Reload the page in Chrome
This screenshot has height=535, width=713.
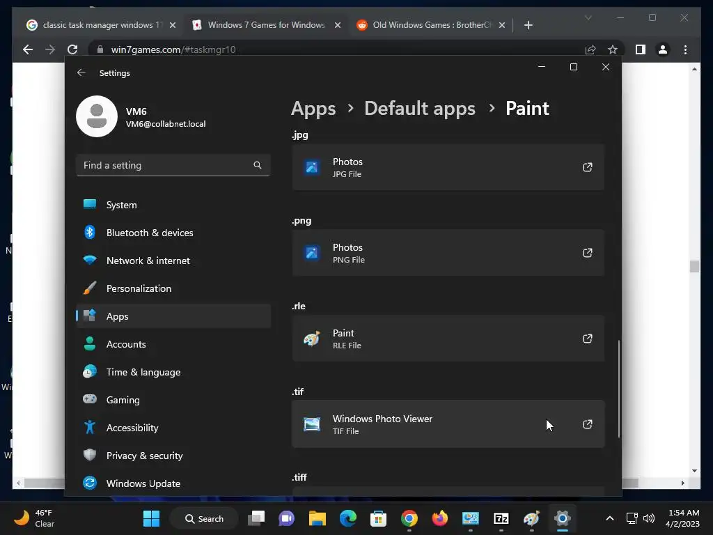coord(72,49)
